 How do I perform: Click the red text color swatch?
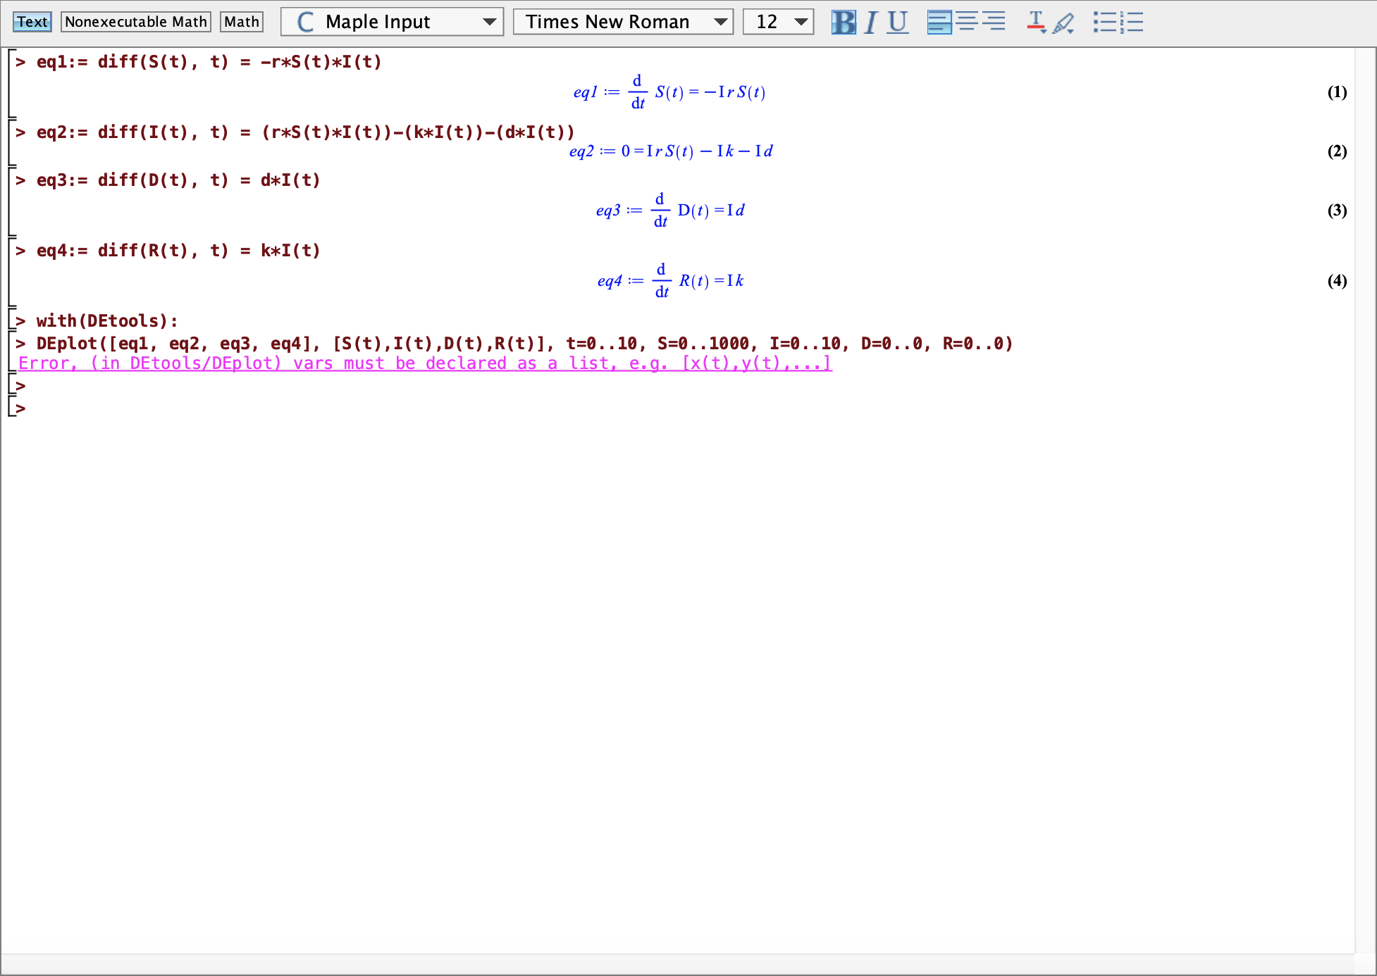click(1035, 23)
